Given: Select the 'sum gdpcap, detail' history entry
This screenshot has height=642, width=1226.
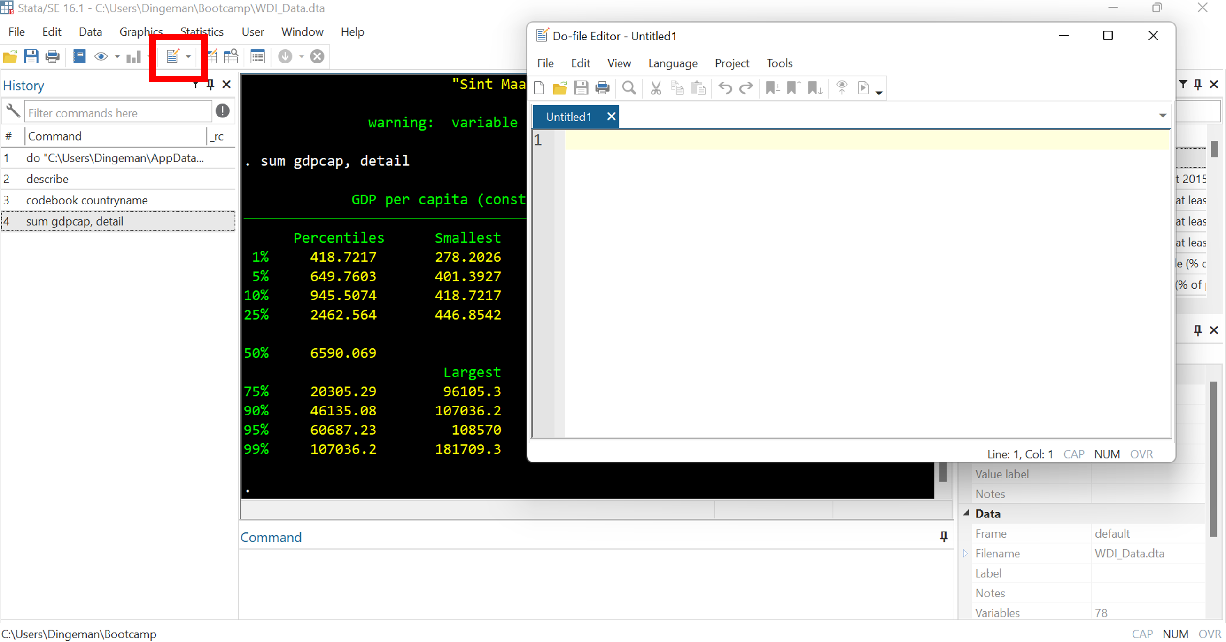Looking at the screenshot, I should 74,221.
